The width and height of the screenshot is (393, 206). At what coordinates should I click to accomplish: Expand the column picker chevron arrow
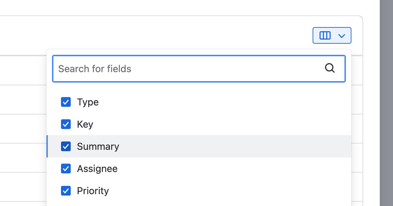[x=342, y=36]
